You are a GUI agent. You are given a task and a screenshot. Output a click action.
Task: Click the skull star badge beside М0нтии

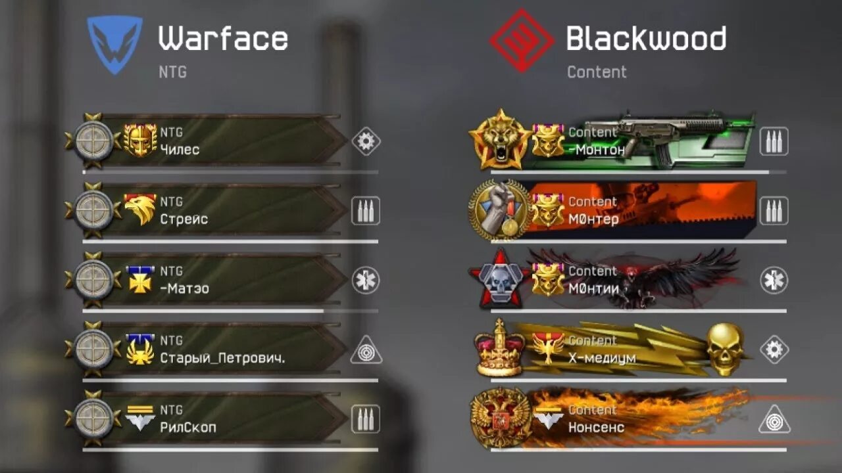tap(500, 279)
